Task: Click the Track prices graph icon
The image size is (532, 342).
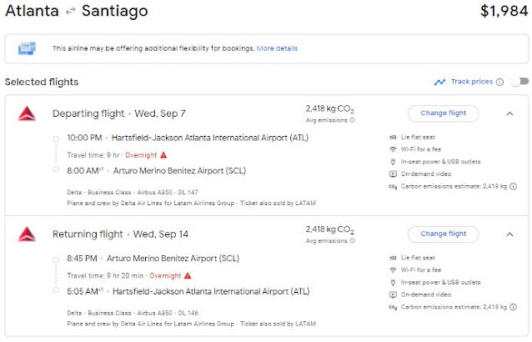Action: pos(439,82)
